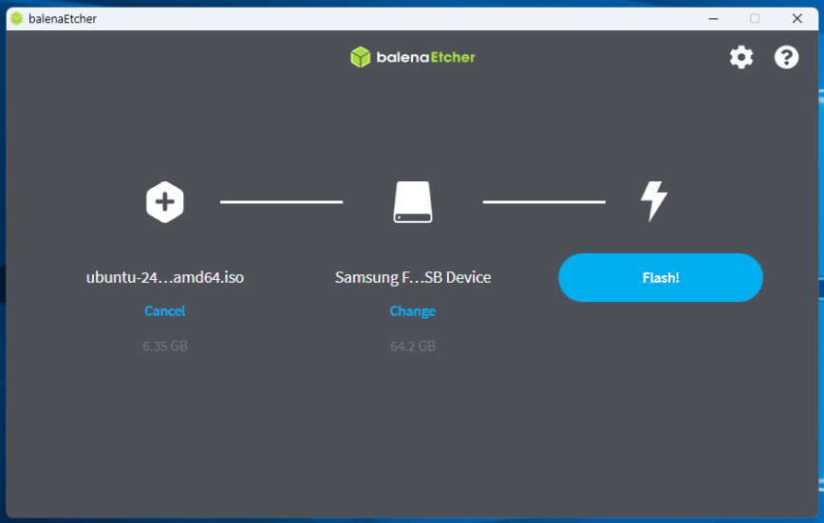Click the 6.35 GB image size label
The image size is (824, 523).
[165, 346]
